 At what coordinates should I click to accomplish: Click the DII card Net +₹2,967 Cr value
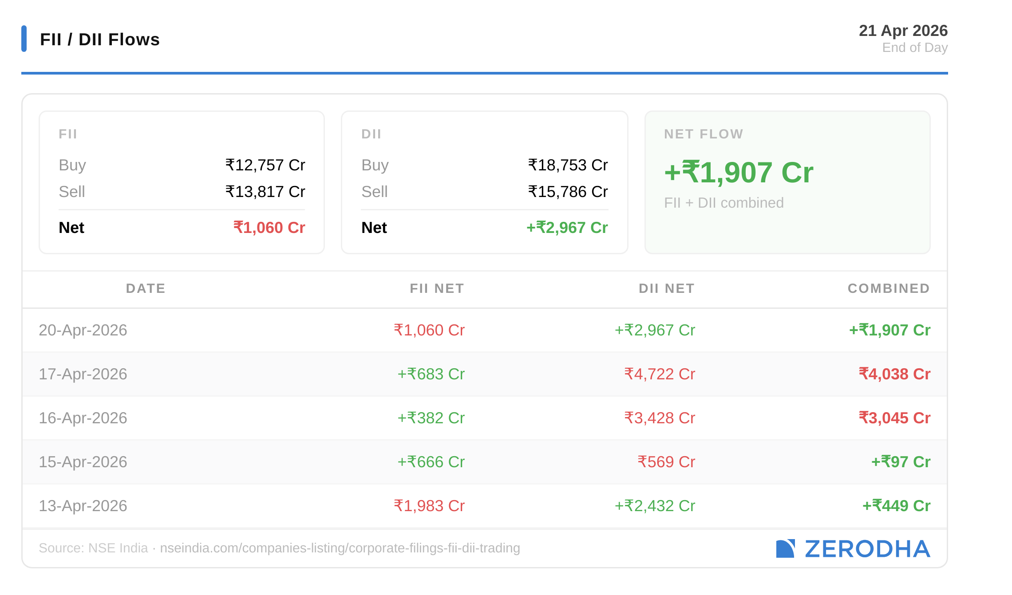pyautogui.click(x=567, y=228)
